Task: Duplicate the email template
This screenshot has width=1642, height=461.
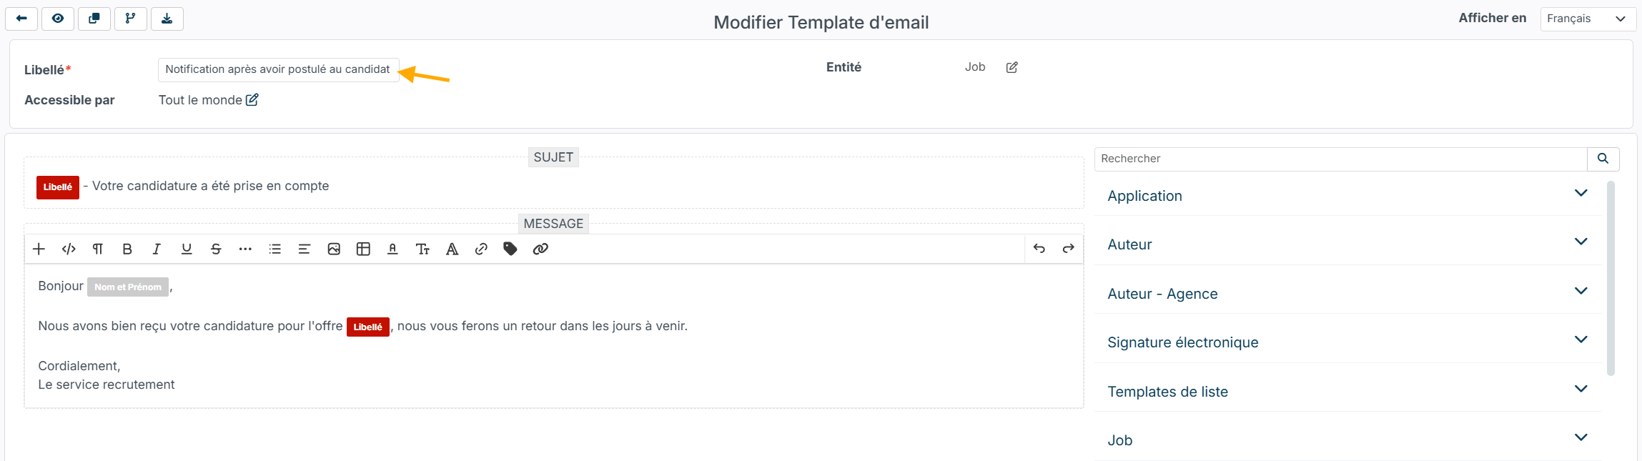Action: pos(94,19)
